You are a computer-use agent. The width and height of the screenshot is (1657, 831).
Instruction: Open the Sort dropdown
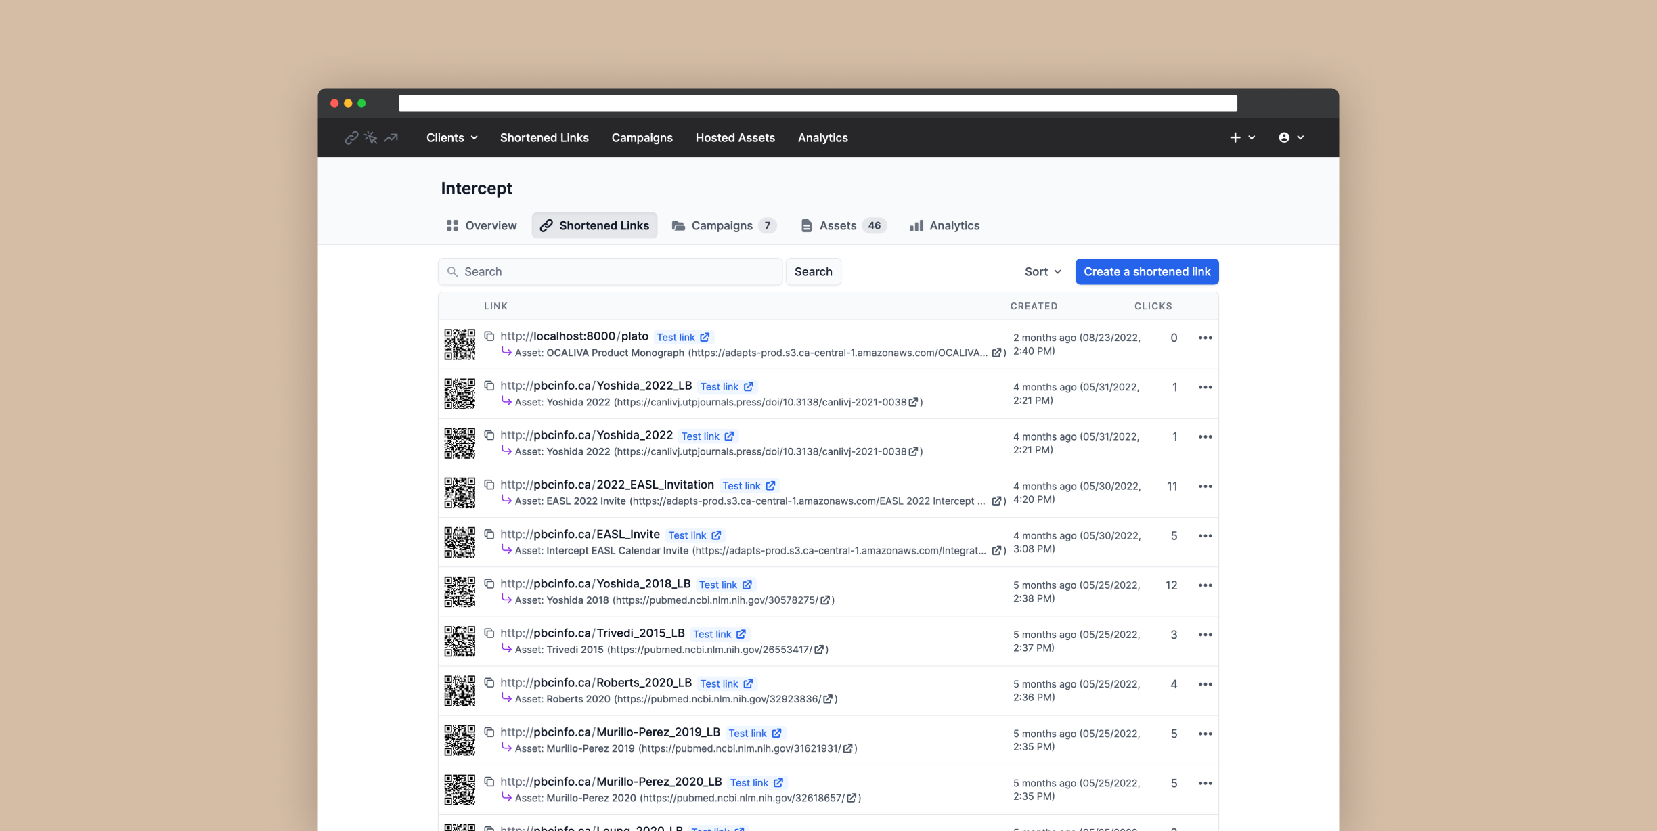pyautogui.click(x=1042, y=271)
